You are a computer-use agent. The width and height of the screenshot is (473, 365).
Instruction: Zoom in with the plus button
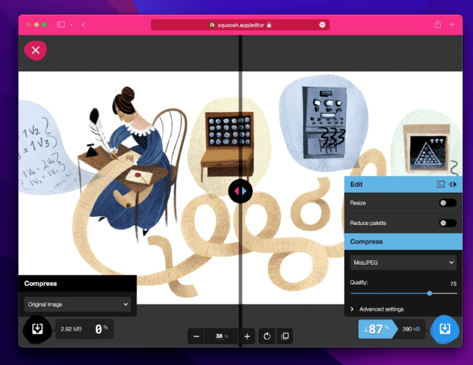(247, 336)
